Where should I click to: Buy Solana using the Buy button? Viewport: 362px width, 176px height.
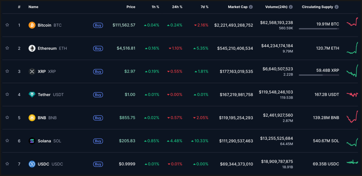[98, 141]
